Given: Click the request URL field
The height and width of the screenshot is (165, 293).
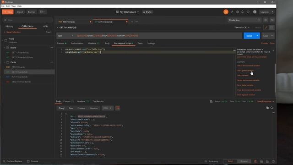Looking at the screenshot, I should pyautogui.click(x=158, y=36).
